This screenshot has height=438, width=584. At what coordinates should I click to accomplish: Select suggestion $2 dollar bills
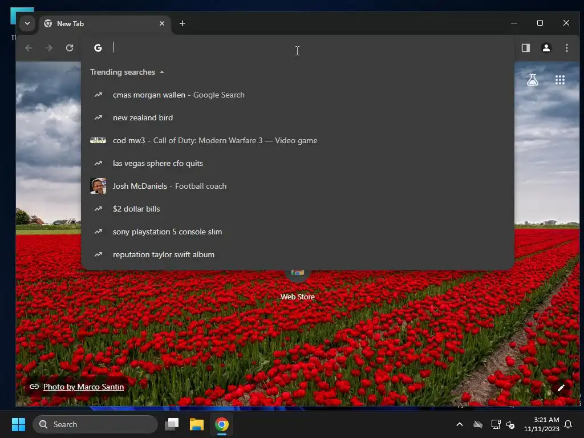(x=298, y=209)
